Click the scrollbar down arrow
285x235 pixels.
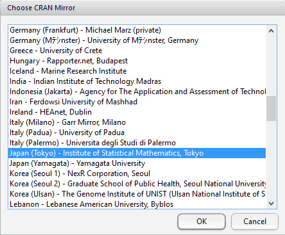pyautogui.click(x=271, y=204)
